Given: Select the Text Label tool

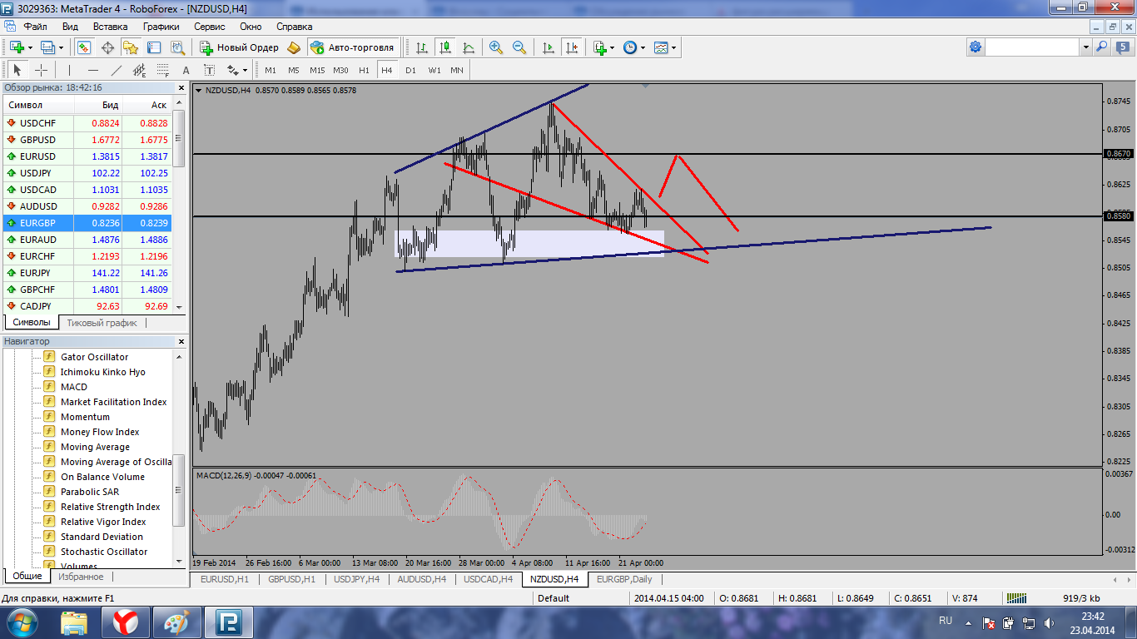Looking at the screenshot, I should point(209,70).
